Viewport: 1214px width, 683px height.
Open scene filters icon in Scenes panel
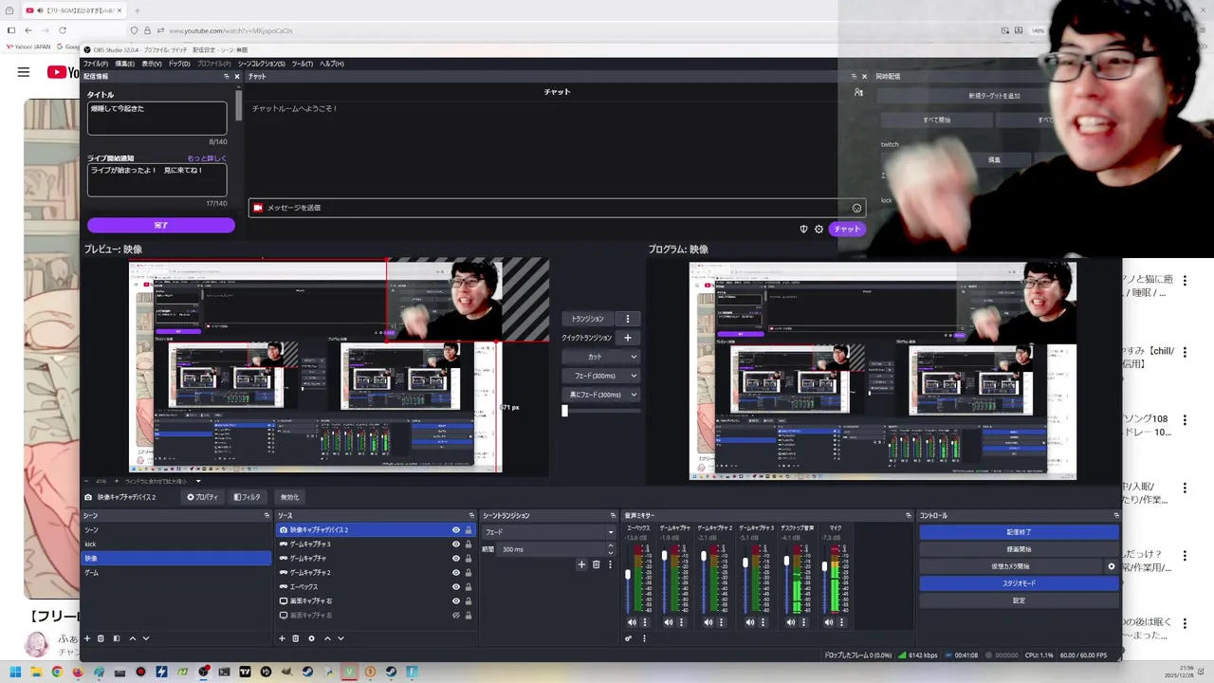click(117, 638)
